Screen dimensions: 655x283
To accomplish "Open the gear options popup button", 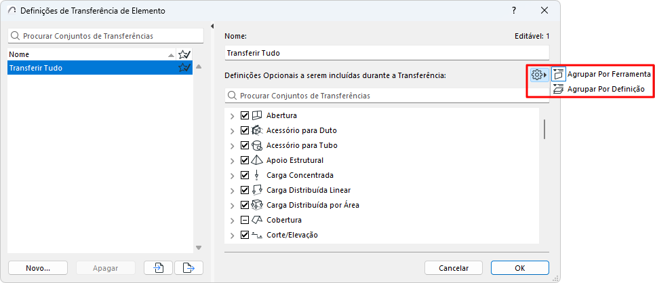I will [539, 74].
